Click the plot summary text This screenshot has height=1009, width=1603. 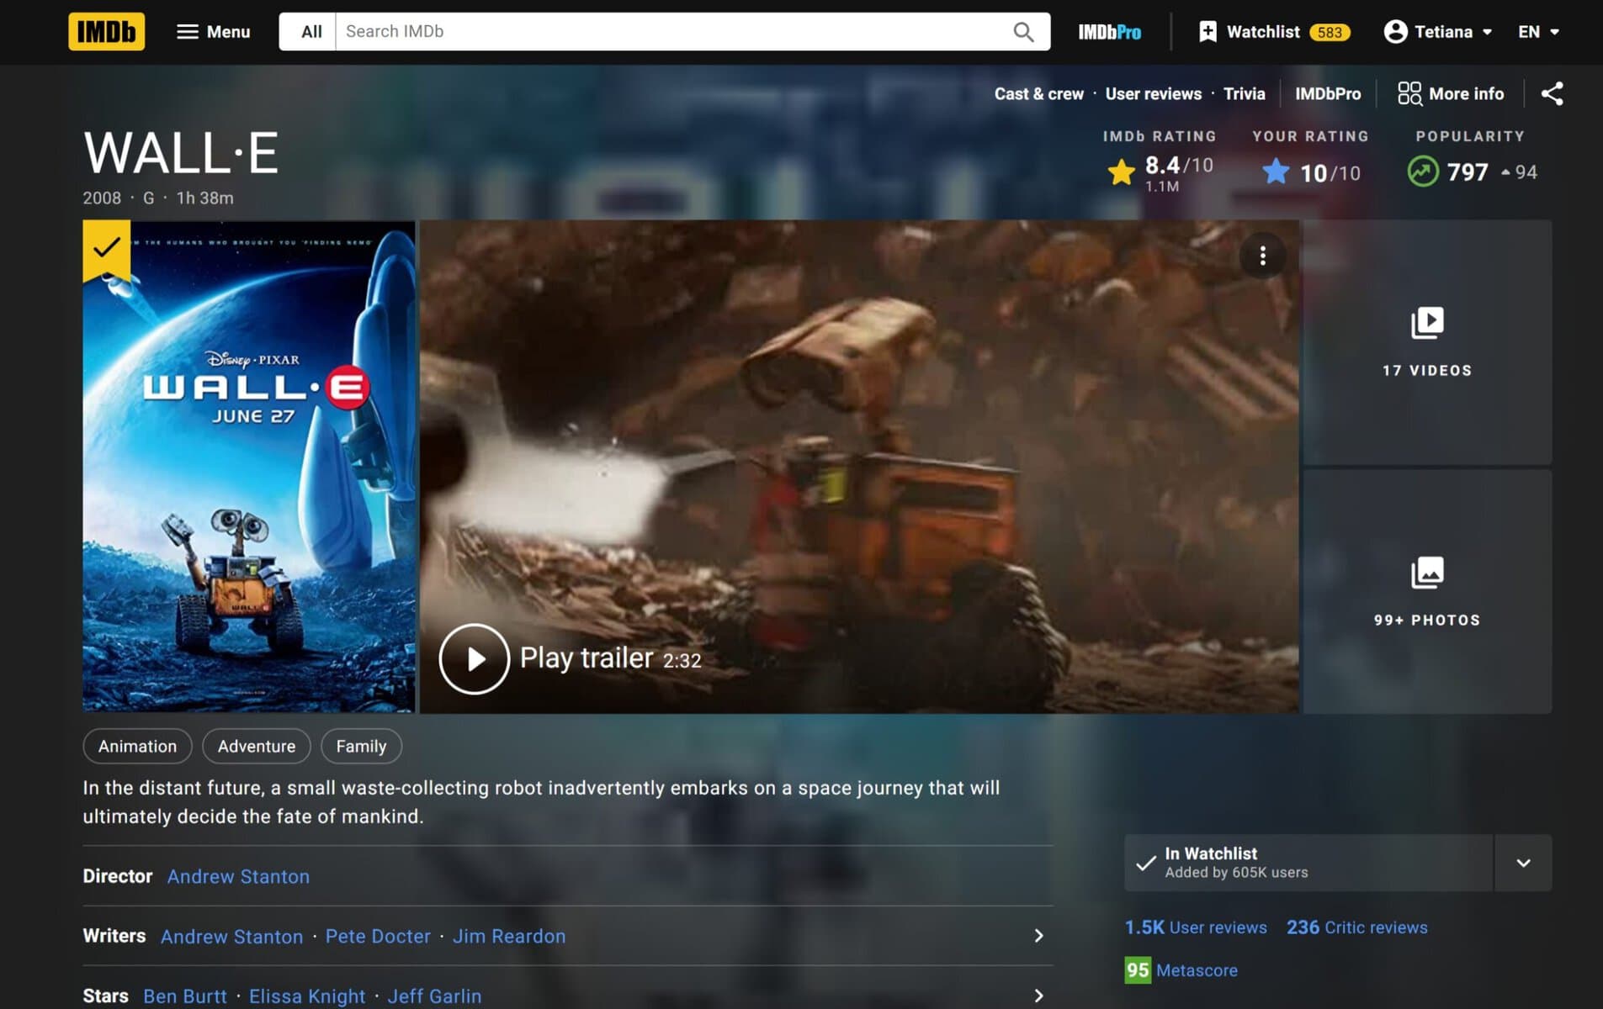(541, 802)
